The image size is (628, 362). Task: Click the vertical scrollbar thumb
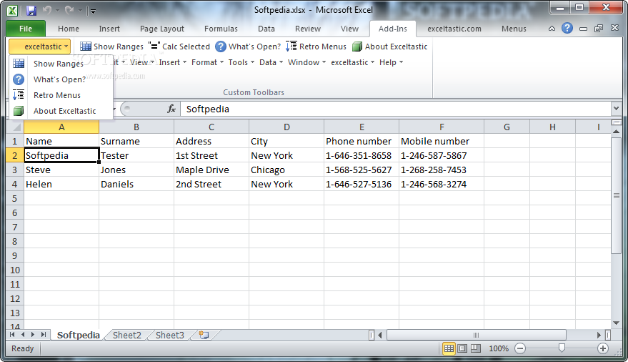(616, 195)
